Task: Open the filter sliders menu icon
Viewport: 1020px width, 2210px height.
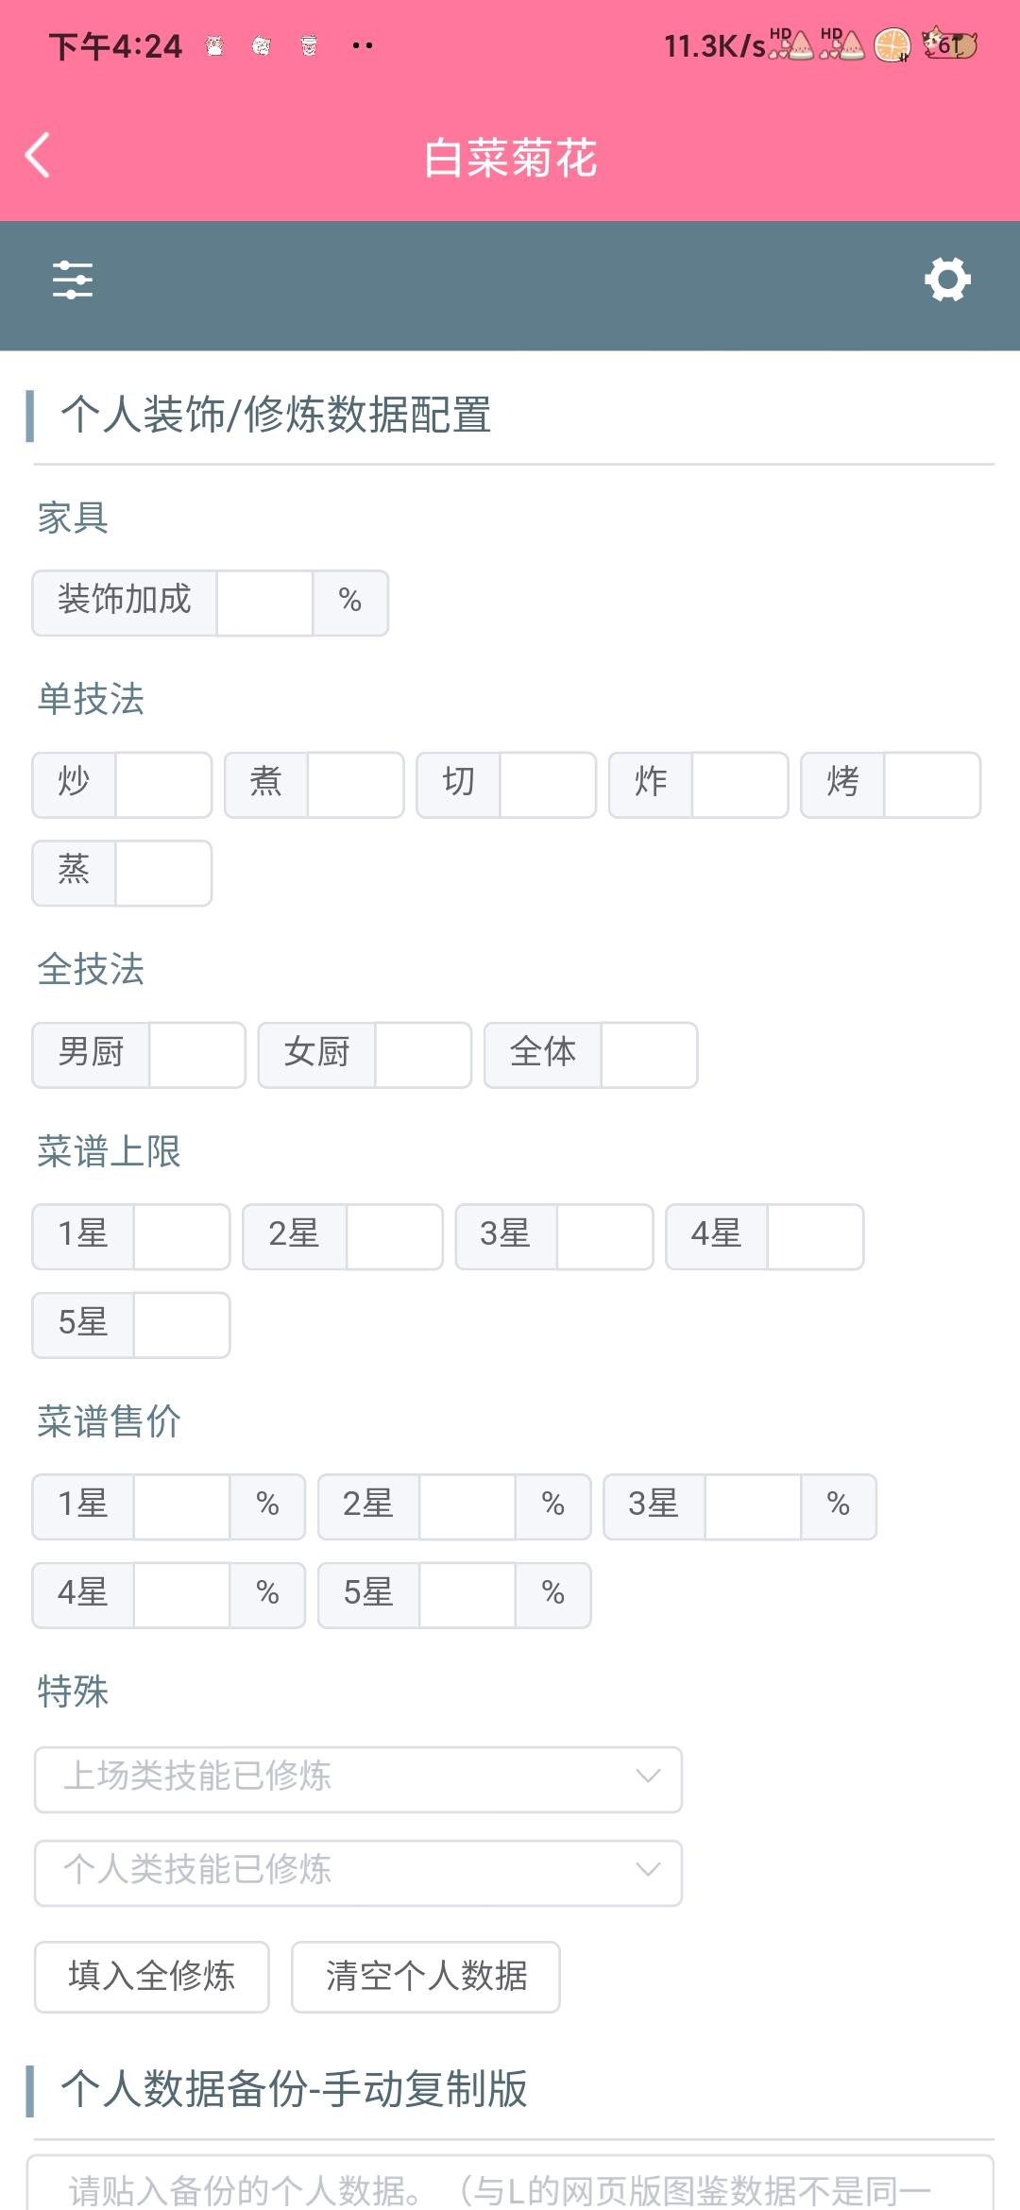Action: (x=73, y=280)
